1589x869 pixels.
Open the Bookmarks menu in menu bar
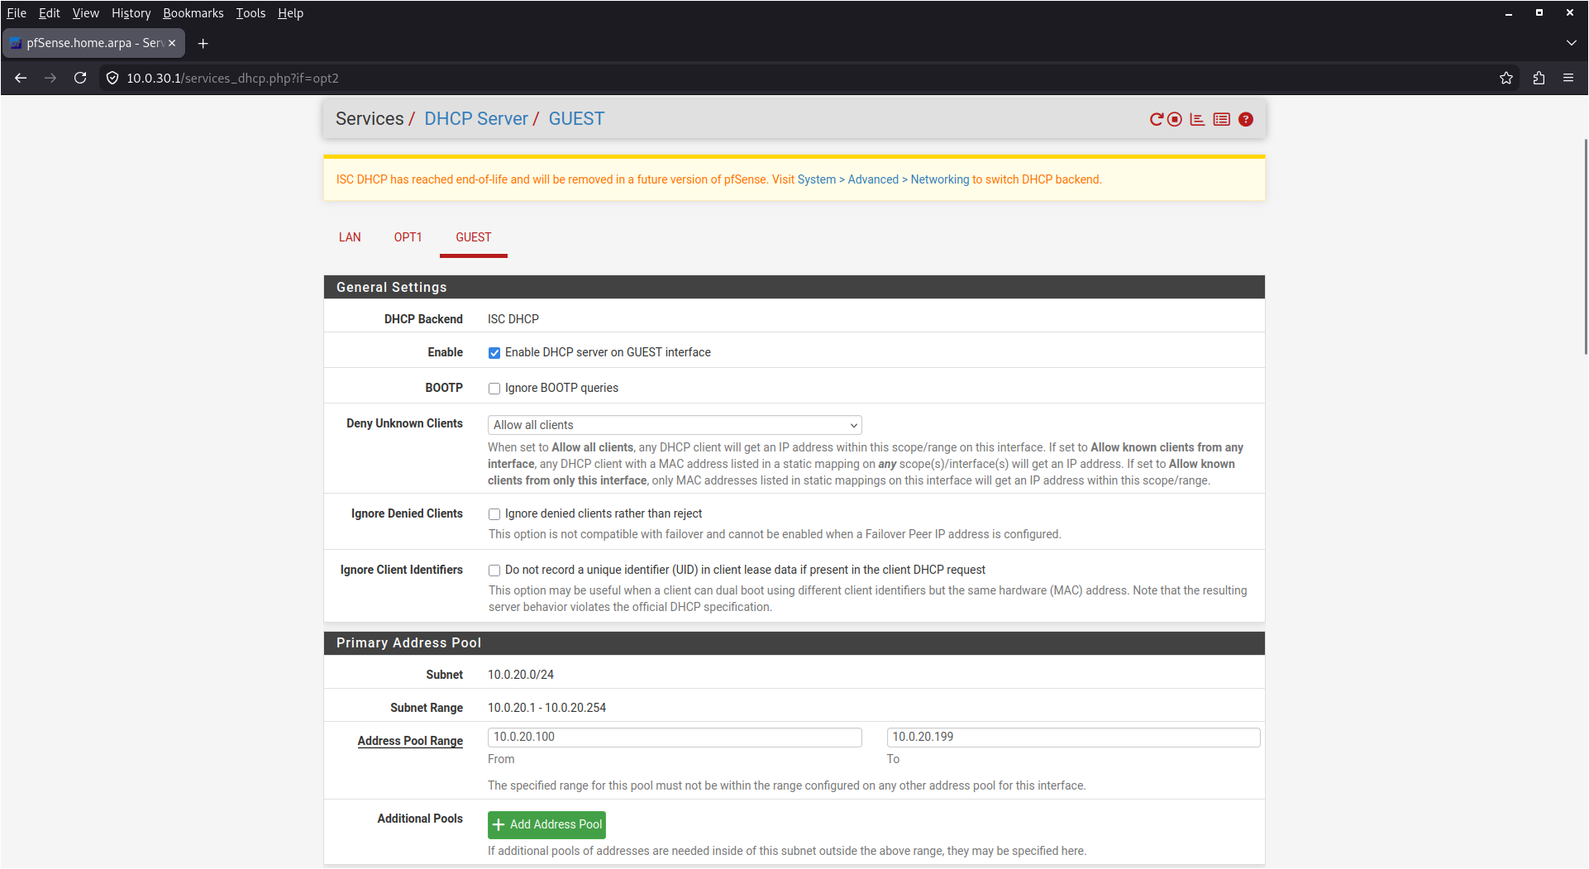tap(193, 13)
